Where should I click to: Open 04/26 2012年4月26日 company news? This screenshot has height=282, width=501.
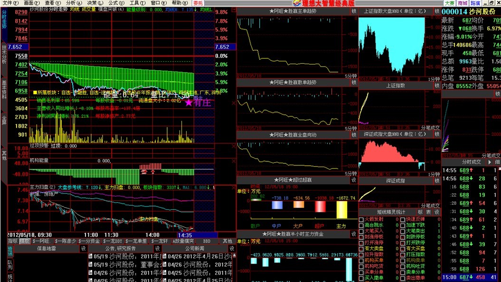pos(197,256)
